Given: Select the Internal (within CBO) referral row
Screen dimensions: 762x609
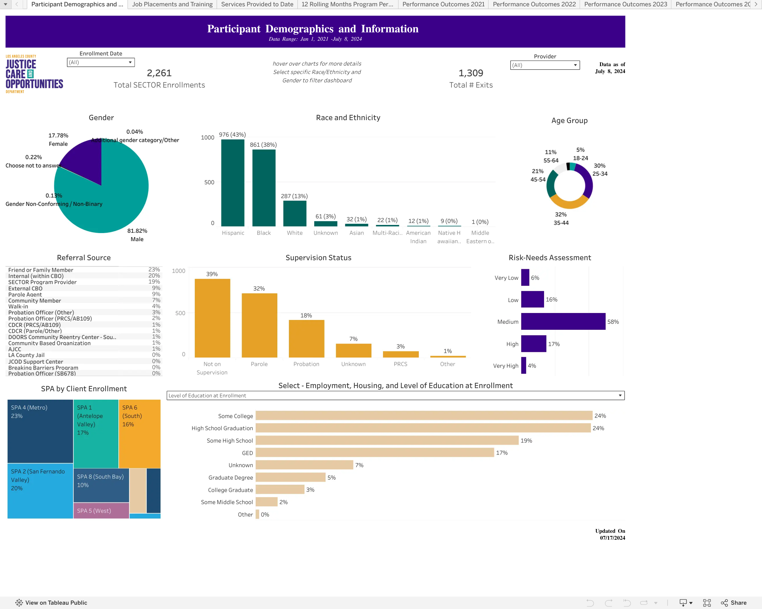Looking at the screenshot, I should coord(84,276).
